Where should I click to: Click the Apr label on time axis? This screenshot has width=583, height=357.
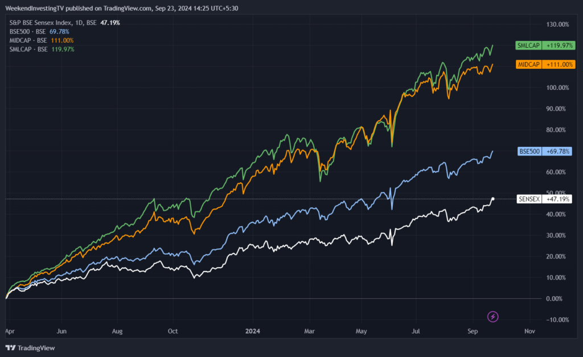coord(10,331)
